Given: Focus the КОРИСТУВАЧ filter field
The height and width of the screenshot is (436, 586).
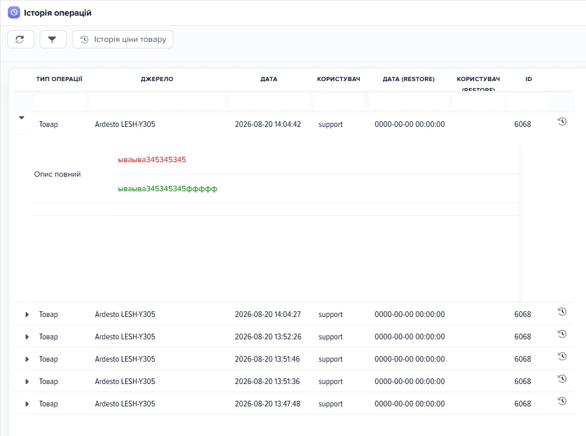Looking at the screenshot, I should (x=339, y=102).
